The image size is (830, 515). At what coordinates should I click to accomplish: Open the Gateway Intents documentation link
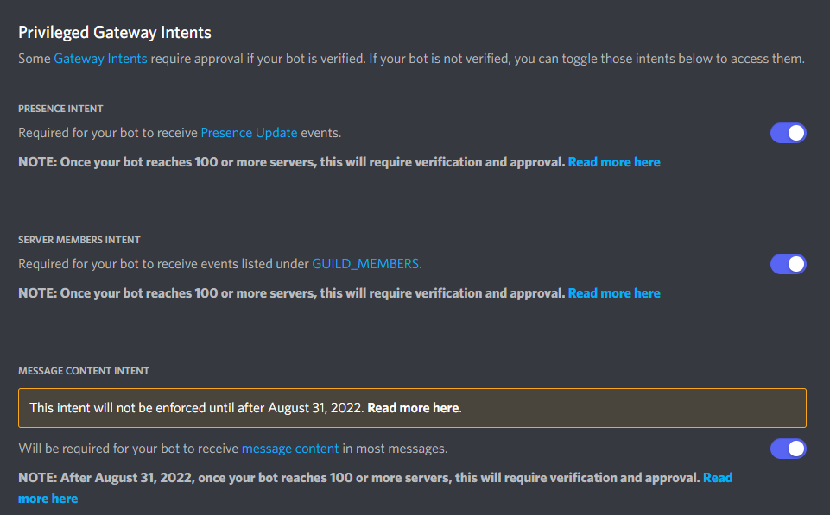pos(100,58)
